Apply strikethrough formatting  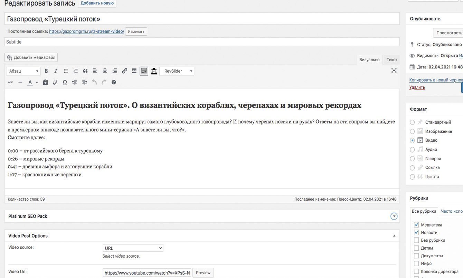pos(10,82)
